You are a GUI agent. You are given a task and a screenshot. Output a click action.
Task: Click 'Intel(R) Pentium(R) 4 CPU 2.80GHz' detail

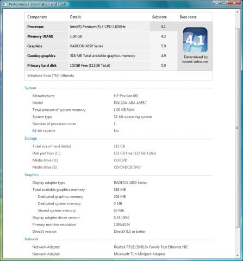98,27
